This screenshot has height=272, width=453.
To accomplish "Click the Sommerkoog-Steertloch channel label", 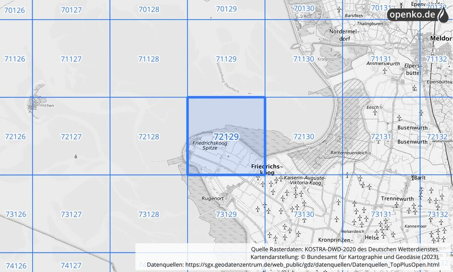I will 228,78.
